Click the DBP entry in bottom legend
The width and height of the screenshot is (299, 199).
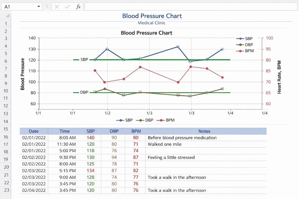(x=145, y=120)
